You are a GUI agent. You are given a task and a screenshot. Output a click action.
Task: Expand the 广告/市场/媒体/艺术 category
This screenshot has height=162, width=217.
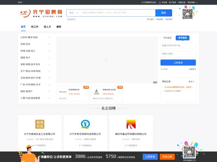pyautogui.click(x=35, y=85)
